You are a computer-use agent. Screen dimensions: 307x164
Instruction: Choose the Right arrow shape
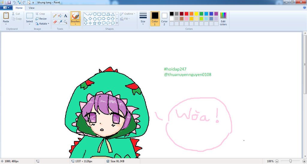point(103,19)
